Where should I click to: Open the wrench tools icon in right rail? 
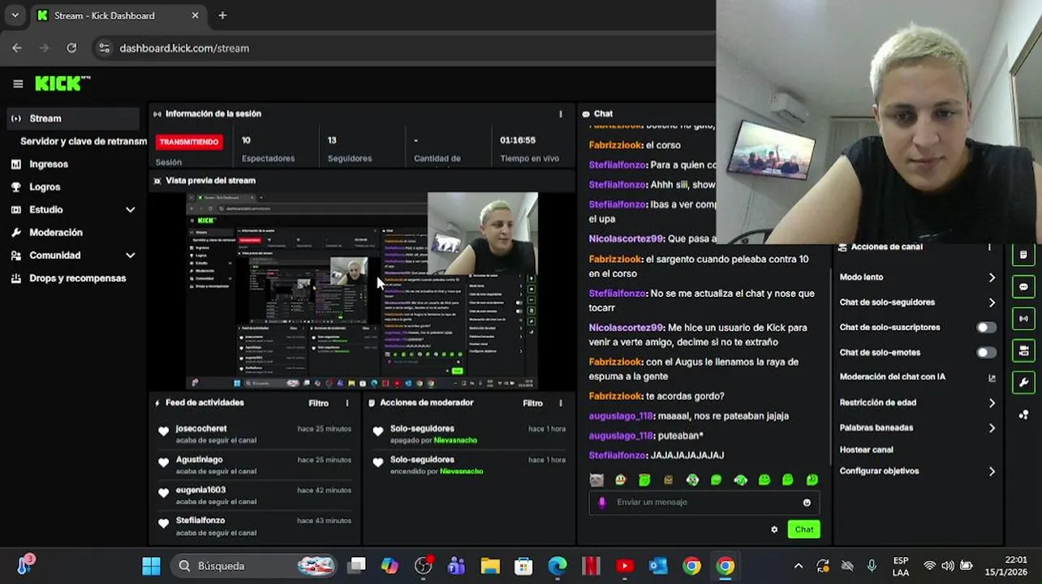point(1023,382)
